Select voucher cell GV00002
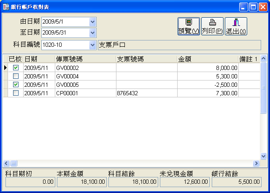Image resolution: width=270 pixels, height=193 pixels. pos(85,68)
